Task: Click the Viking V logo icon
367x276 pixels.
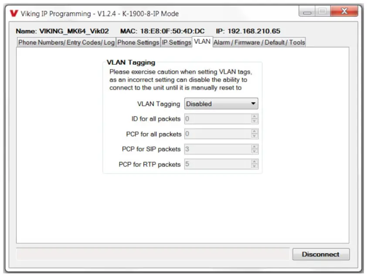Action: pyautogui.click(x=14, y=14)
